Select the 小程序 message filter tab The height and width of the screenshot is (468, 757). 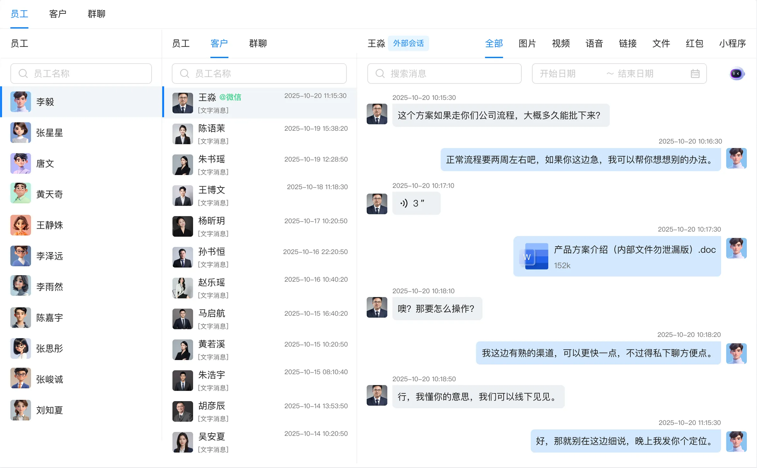pos(732,43)
